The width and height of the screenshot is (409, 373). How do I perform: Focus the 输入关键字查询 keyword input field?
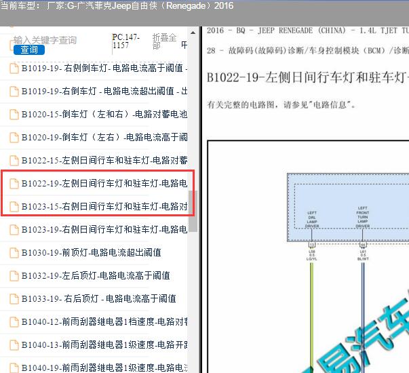click(x=45, y=40)
